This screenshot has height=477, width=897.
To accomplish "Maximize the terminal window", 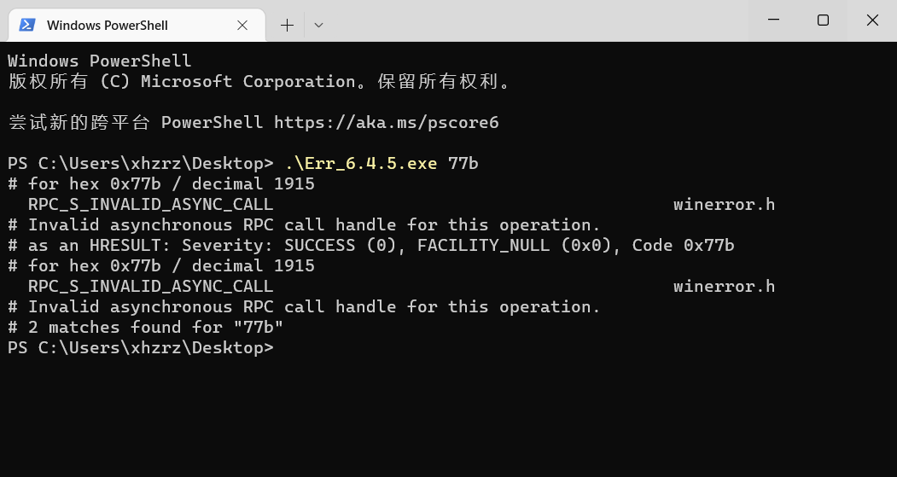I will coord(823,20).
